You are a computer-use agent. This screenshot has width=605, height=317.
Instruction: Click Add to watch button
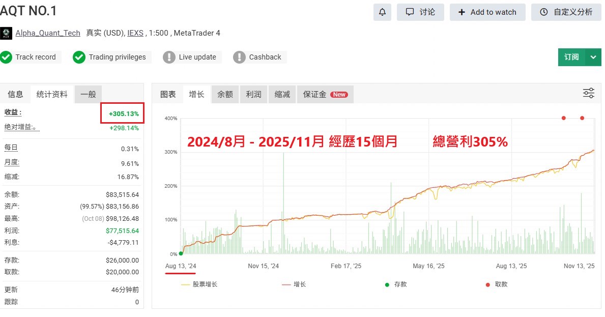pyautogui.click(x=487, y=12)
